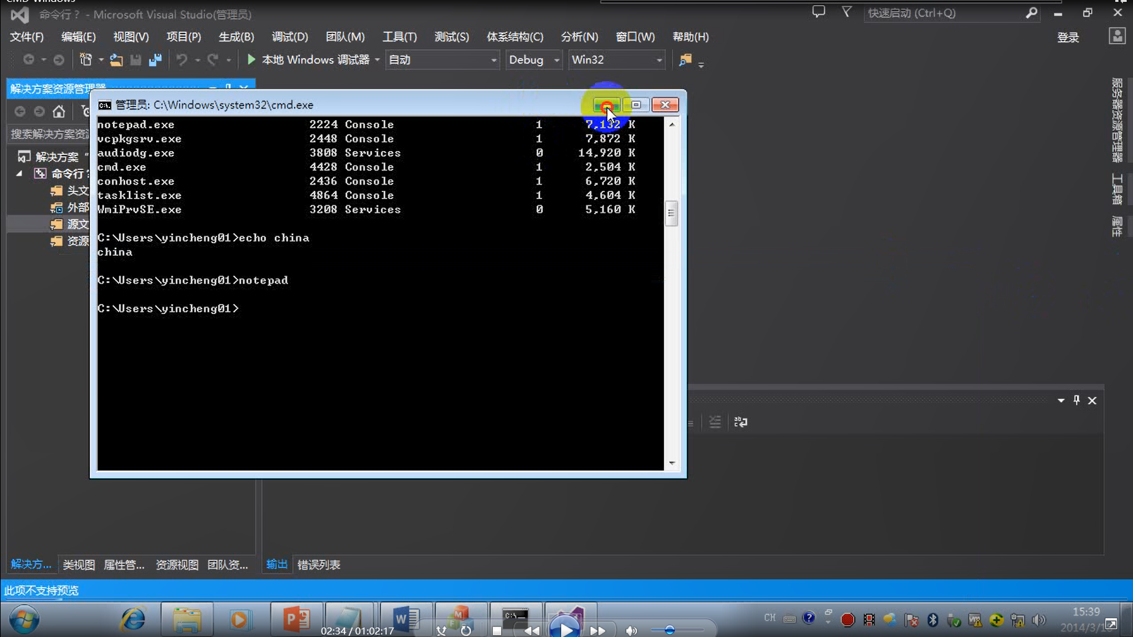Click the Save icon in Visual Studio toolbar
The image size is (1133, 637).
click(x=136, y=59)
